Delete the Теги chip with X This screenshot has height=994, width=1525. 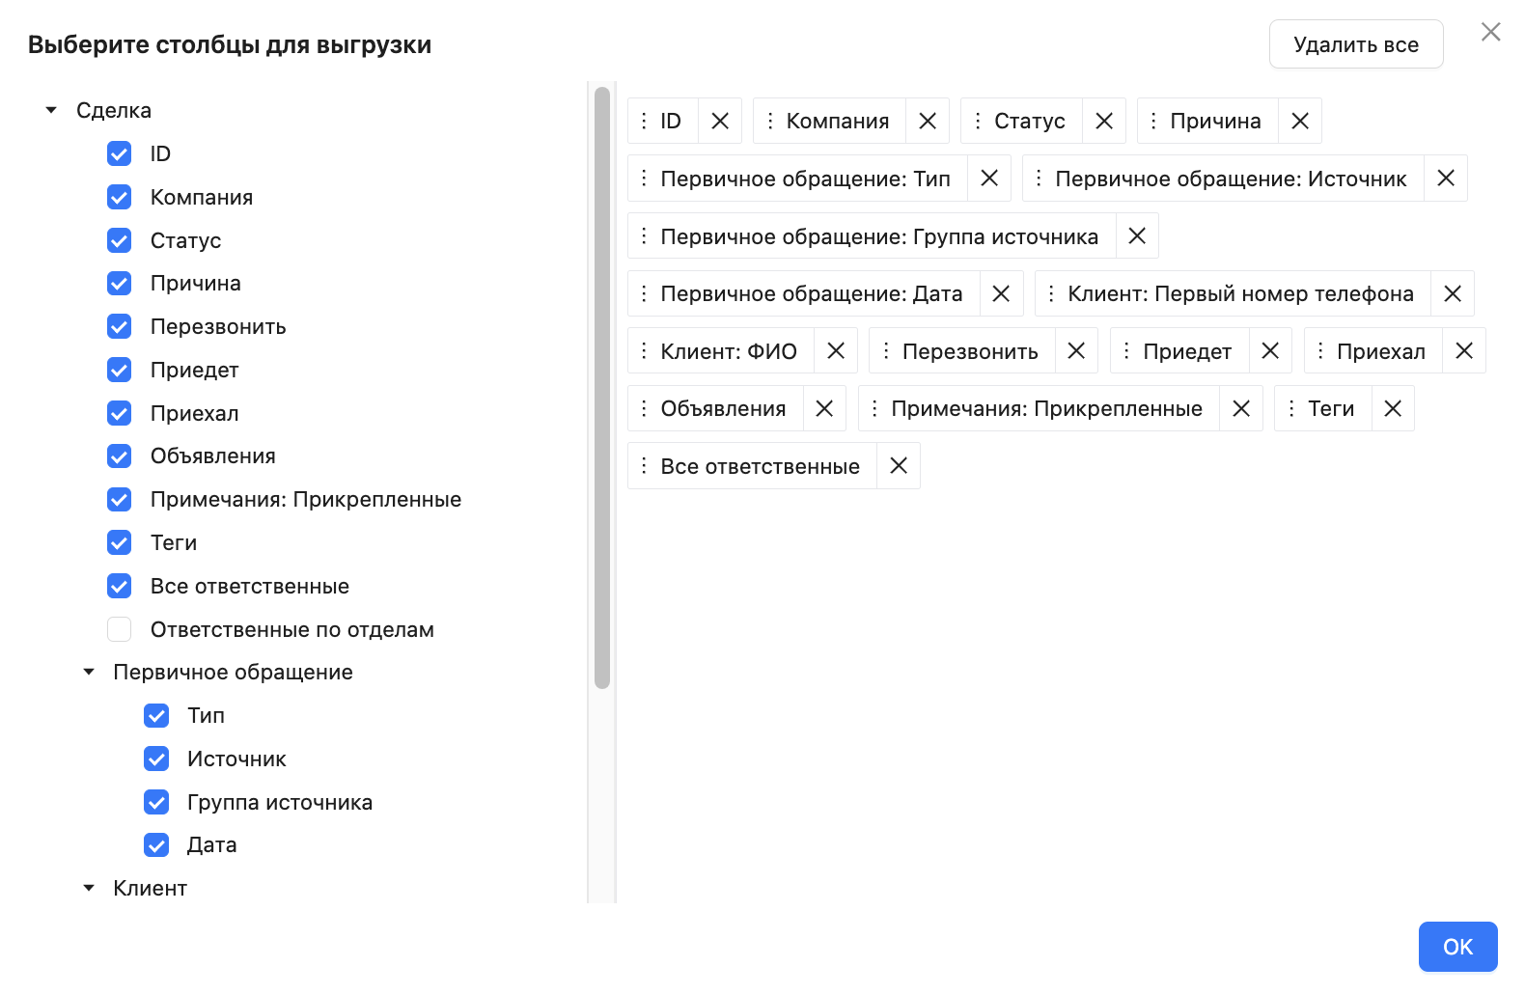(1392, 408)
